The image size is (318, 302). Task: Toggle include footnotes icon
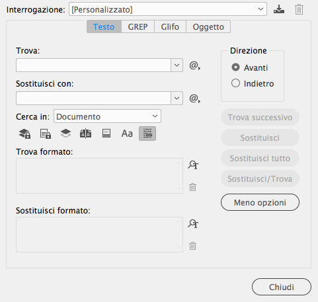[106, 133]
